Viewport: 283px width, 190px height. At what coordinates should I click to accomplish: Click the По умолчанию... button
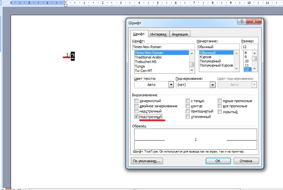[147, 161]
